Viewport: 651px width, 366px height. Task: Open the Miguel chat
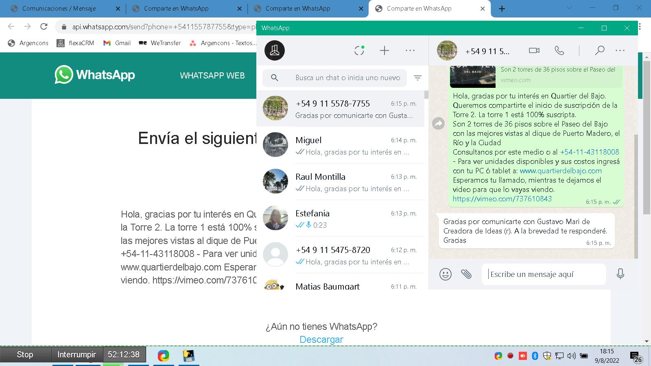(340, 145)
